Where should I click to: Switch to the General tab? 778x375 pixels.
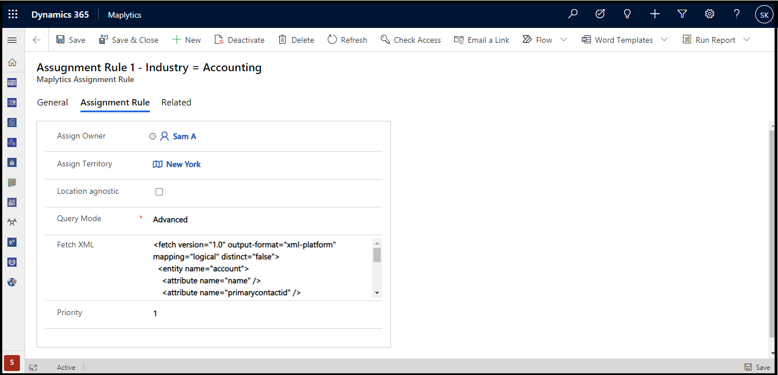(52, 103)
